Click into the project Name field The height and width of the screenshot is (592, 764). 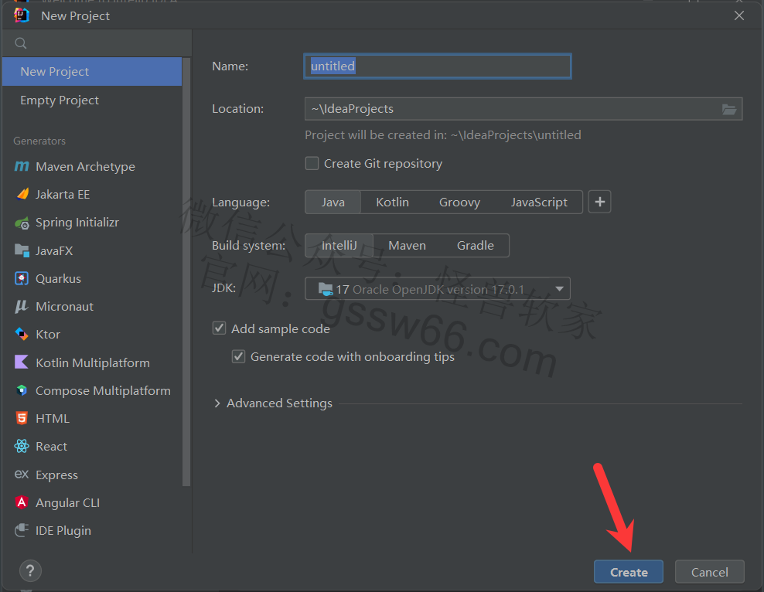[x=437, y=66]
